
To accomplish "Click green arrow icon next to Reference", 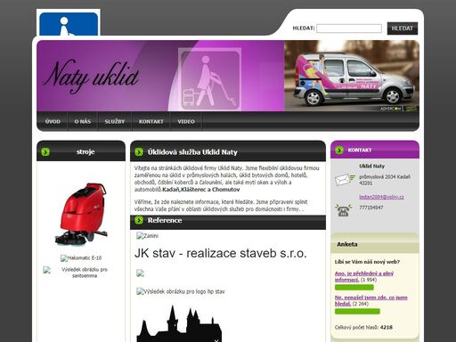I will (139, 220).
